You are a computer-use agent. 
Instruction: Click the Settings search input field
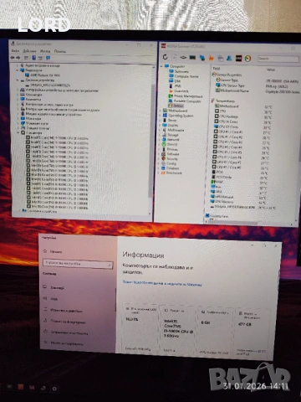click(78, 264)
